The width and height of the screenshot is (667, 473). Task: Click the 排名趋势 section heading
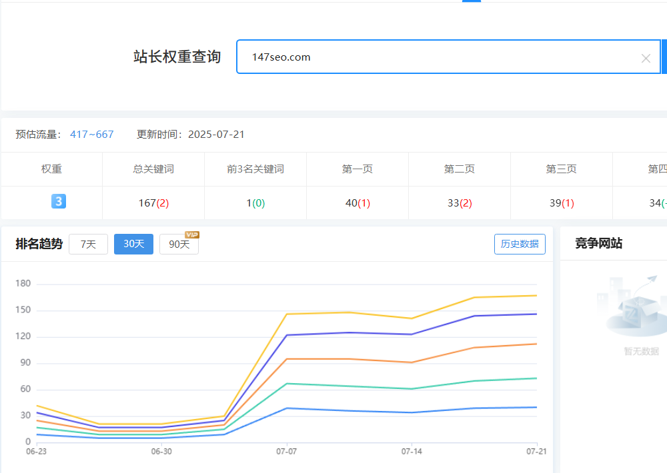pyautogui.click(x=39, y=244)
